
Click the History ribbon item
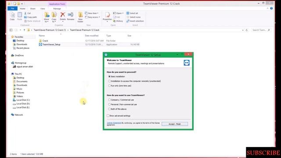(118, 21)
